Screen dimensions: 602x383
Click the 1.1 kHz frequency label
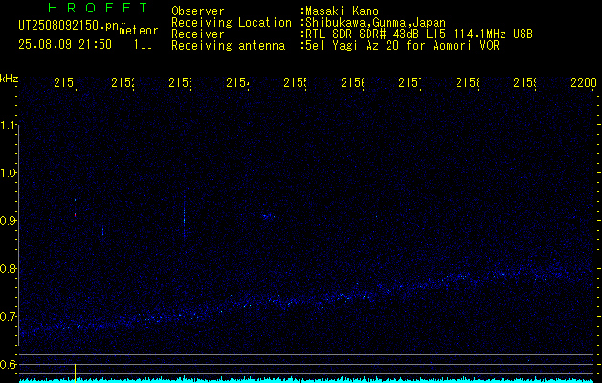pyautogui.click(x=10, y=124)
